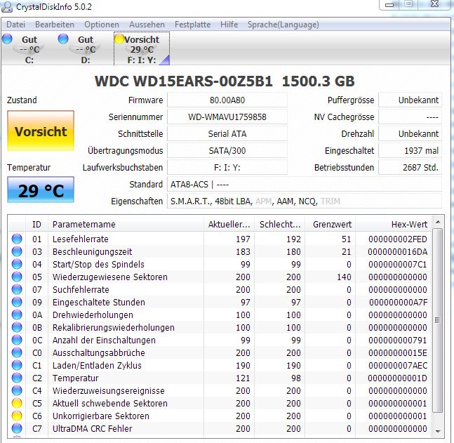Click the drive model title WDC WD15EARS-00Z5B1
The width and height of the screenshot is (454, 443).
point(184,81)
